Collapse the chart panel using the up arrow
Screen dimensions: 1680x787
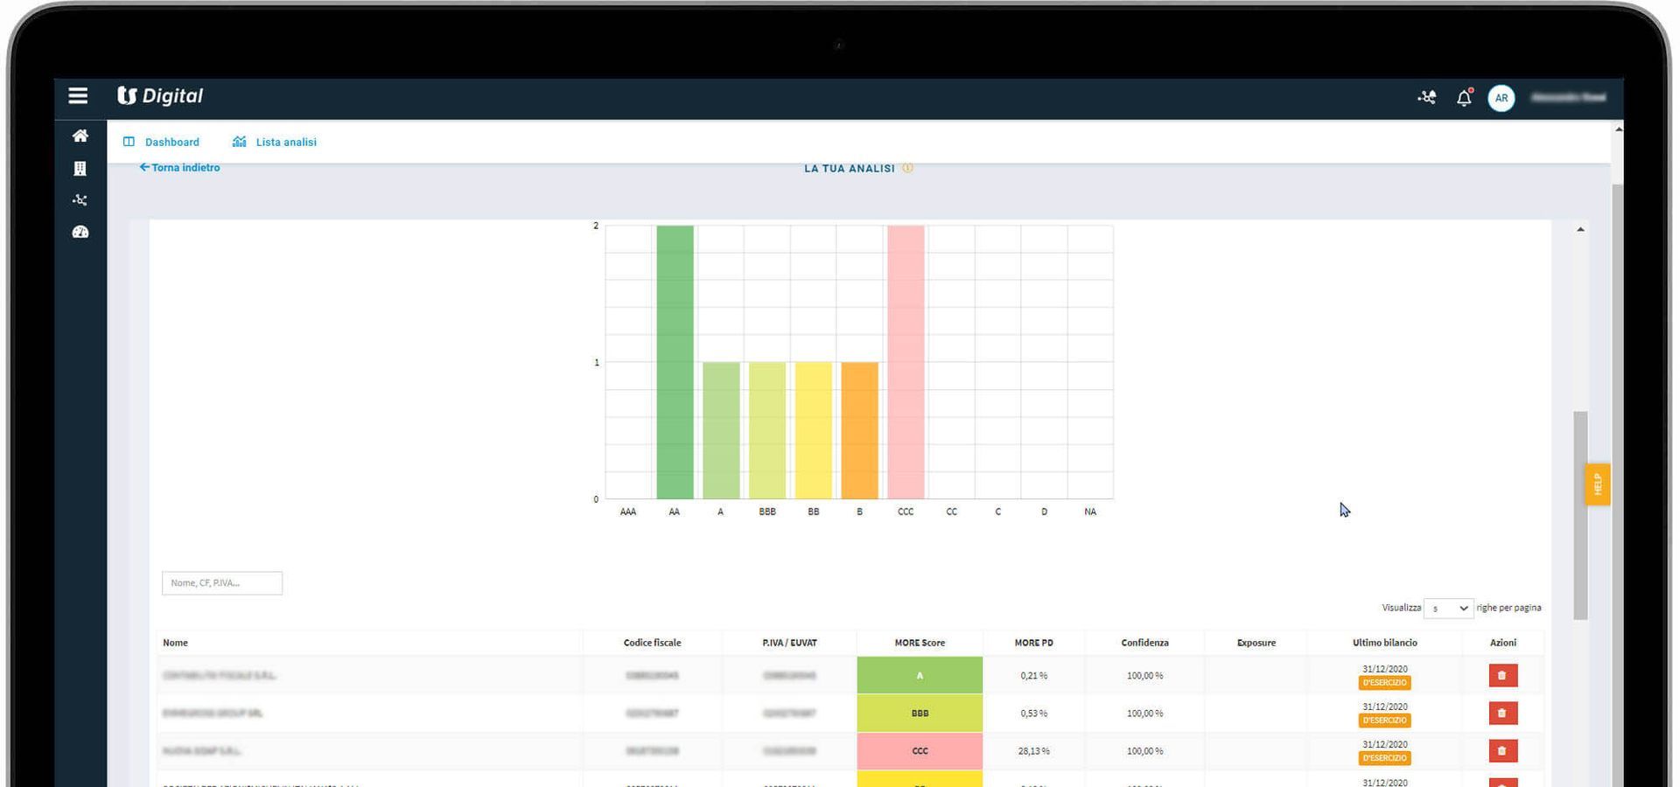click(x=1580, y=229)
